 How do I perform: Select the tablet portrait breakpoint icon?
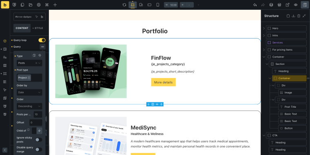[141, 5]
